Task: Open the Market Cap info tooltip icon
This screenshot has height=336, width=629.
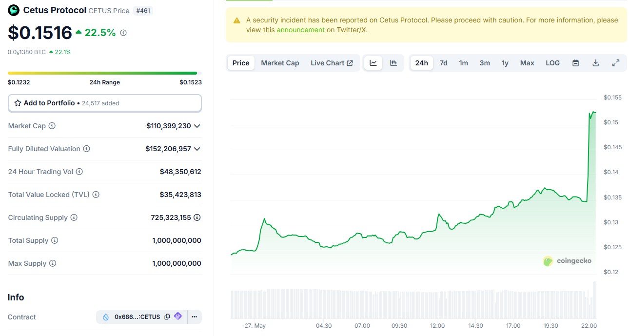Action: pyautogui.click(x=52, y=126)
